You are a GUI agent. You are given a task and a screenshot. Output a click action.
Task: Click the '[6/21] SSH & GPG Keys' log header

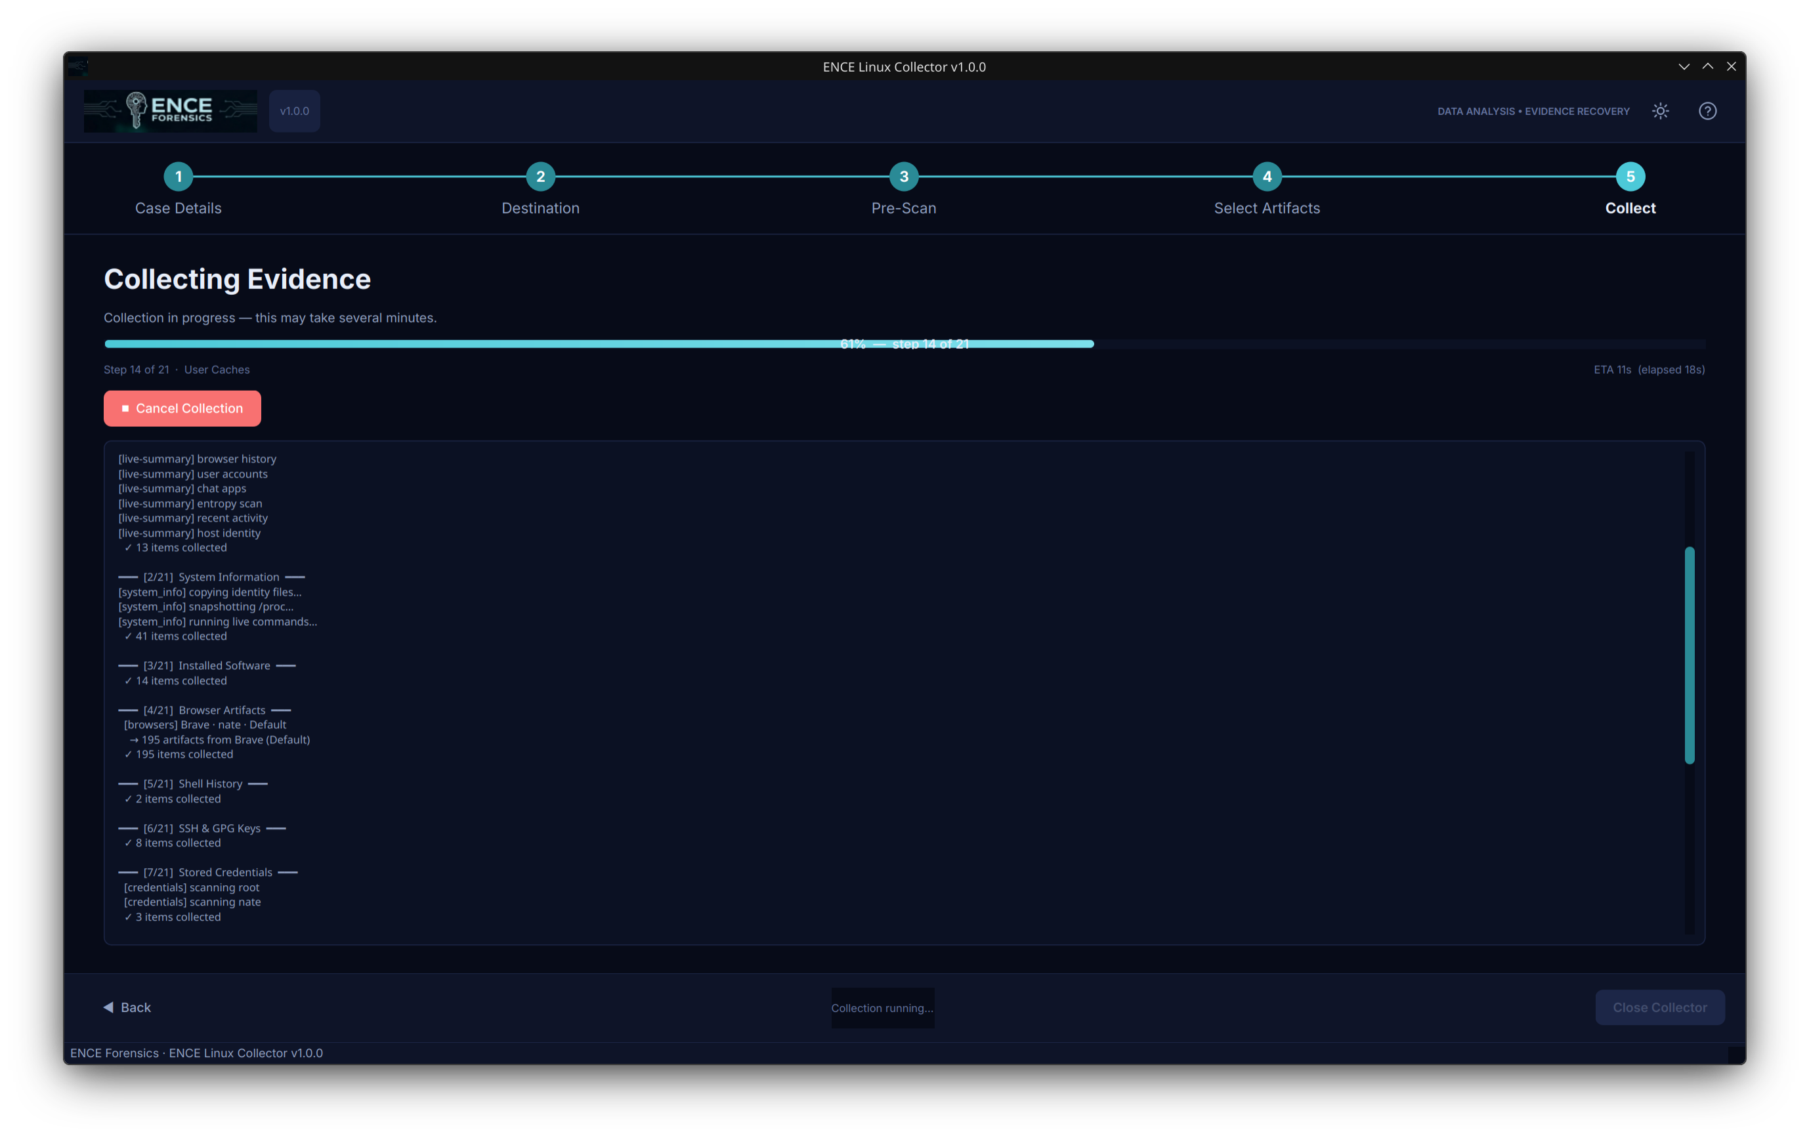click(202, 828)
